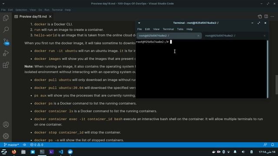This screenshot has height=156, width=278.
Task: Open the VS Code window menu dropdown arrow
Action: (x=3, y=3)
